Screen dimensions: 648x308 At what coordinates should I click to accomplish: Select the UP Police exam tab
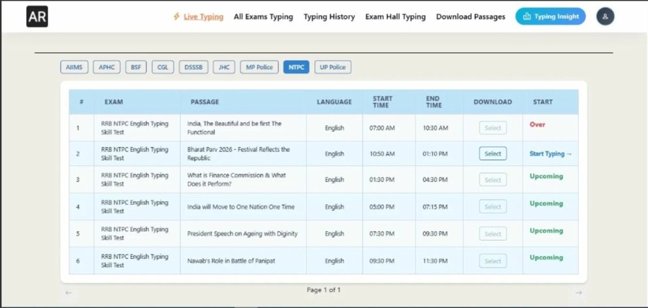(332, 67)
